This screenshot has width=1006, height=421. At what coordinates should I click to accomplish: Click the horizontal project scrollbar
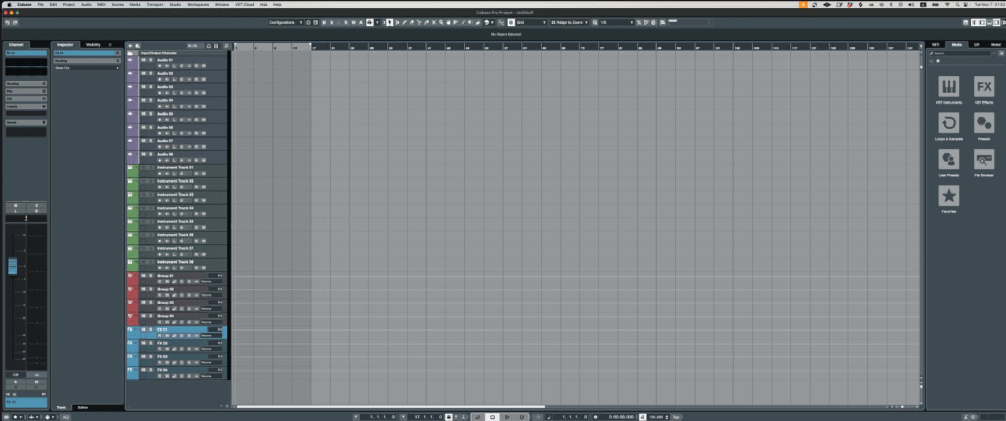(x=390, y=407)
